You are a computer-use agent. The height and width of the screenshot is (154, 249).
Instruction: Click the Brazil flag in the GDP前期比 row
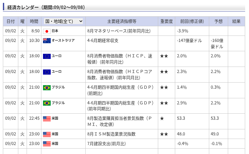click(x=47, y=88)
